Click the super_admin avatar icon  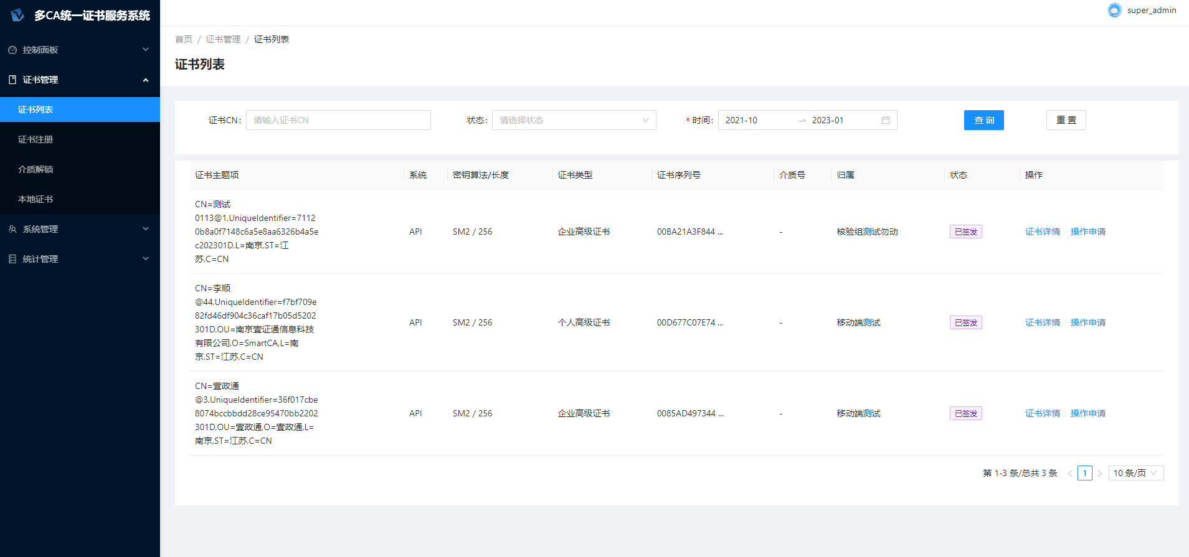(x=1114, y=10)
